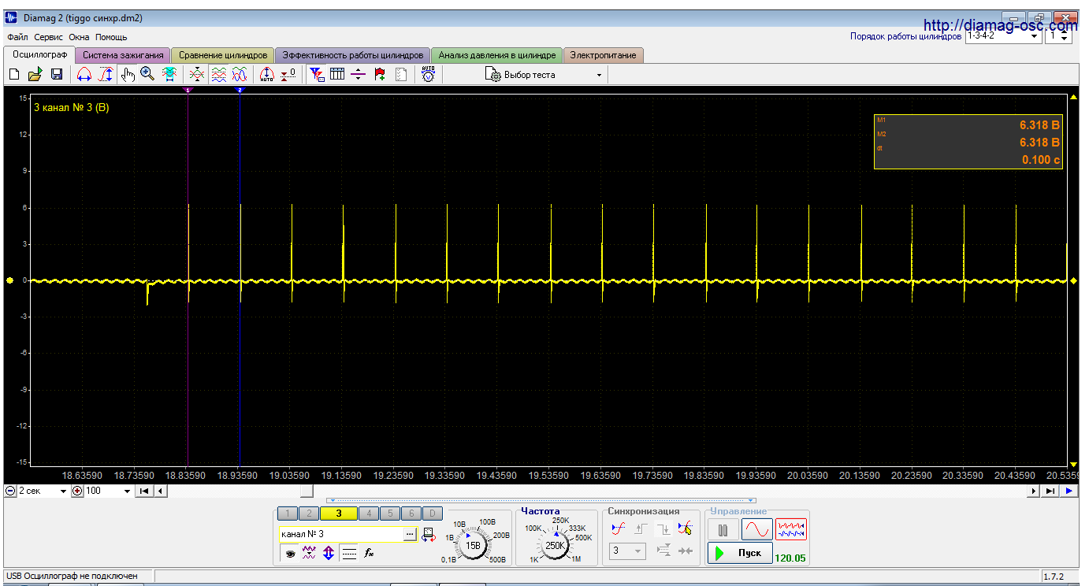Add a bookmark with the flag icon
Viewport: 1089px width, 586px height.
380,75
